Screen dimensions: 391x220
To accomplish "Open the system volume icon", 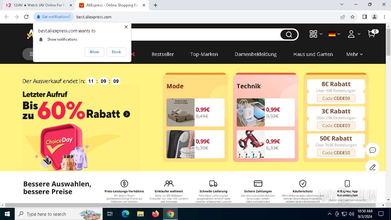I will tap(352, 214).
